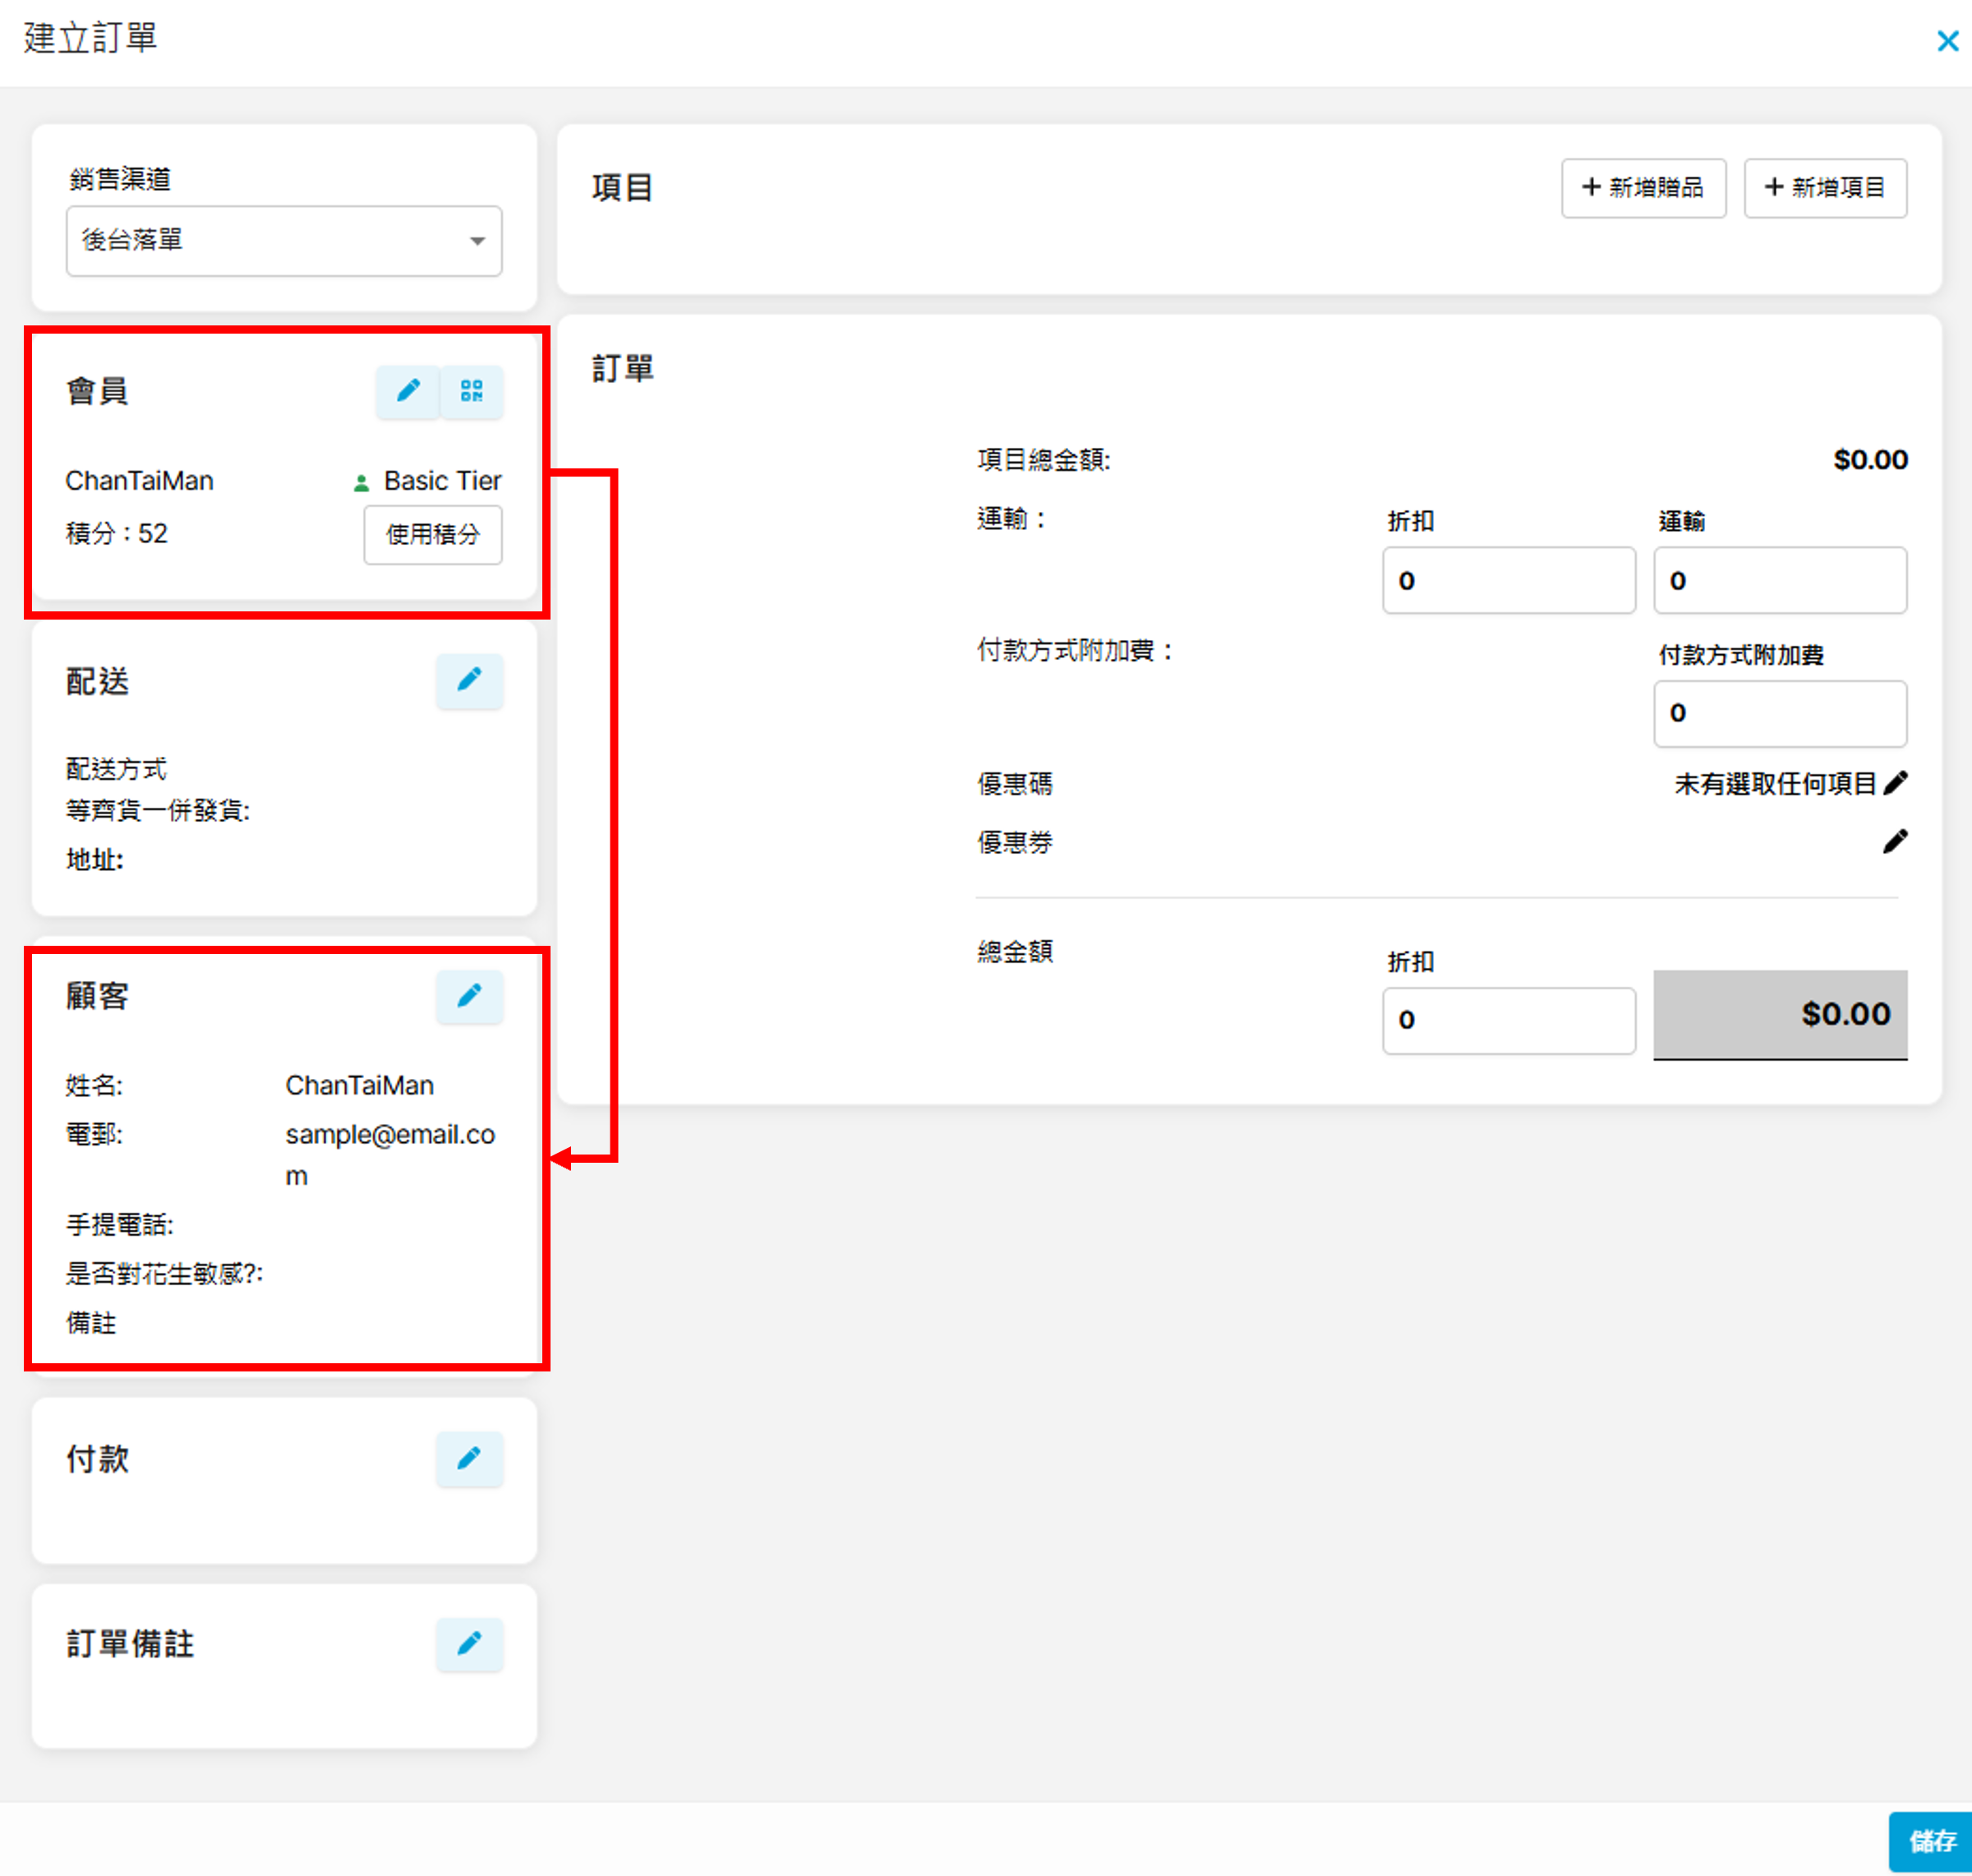Edit the 付款 payment section
The height and width of the screenshot is (1876, 1972).
click(x=469, y=1459)
